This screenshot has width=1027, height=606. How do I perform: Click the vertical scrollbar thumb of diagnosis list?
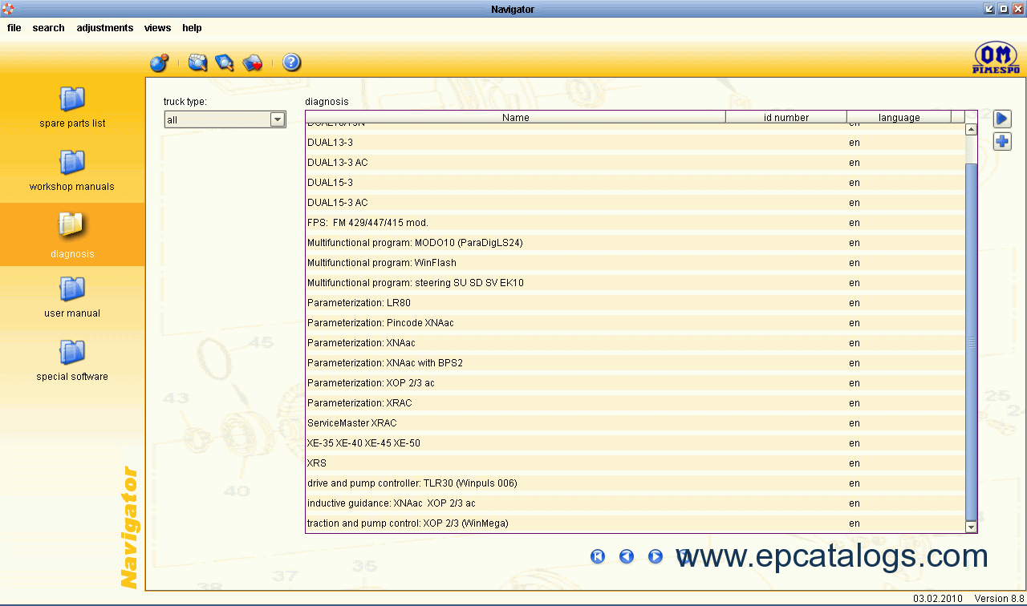(971, 341)
